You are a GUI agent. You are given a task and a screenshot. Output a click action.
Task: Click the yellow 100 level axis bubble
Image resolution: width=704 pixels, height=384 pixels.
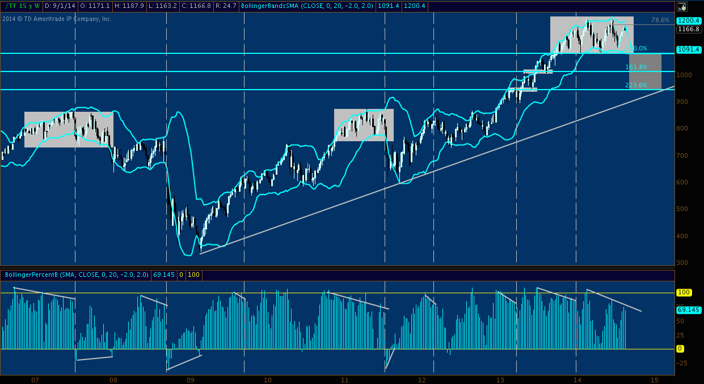(683, 292)
